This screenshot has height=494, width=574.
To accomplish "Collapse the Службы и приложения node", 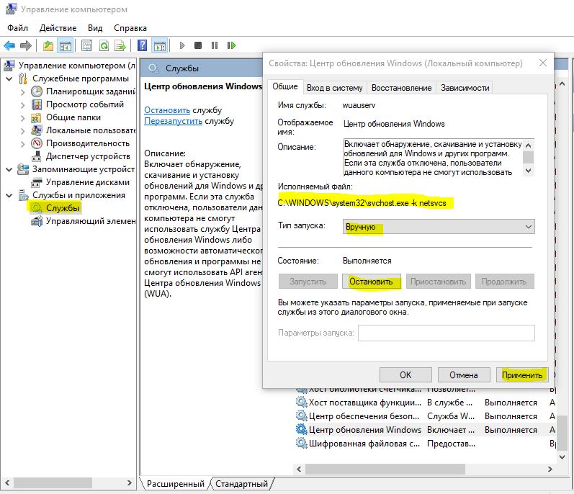I will (9, 195).
